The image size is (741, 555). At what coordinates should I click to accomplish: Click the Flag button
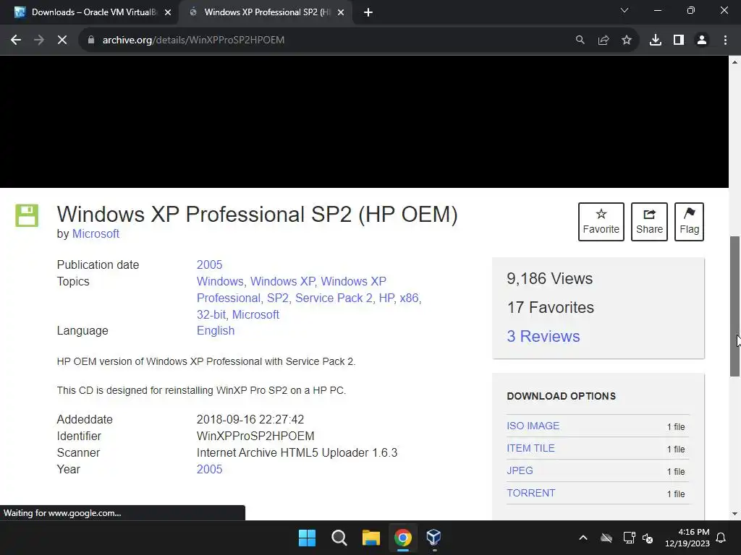(689, 222)
